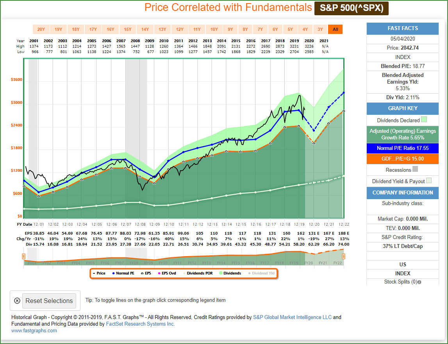Screen dimensions: 448x344
Task: Click the Dividends Declared green swatch
Action: coord(424,119)
